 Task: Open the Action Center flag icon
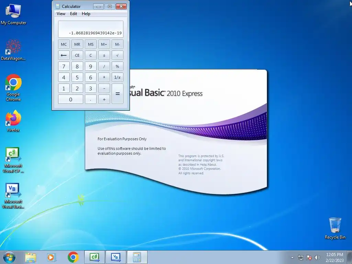coord(309,257)
